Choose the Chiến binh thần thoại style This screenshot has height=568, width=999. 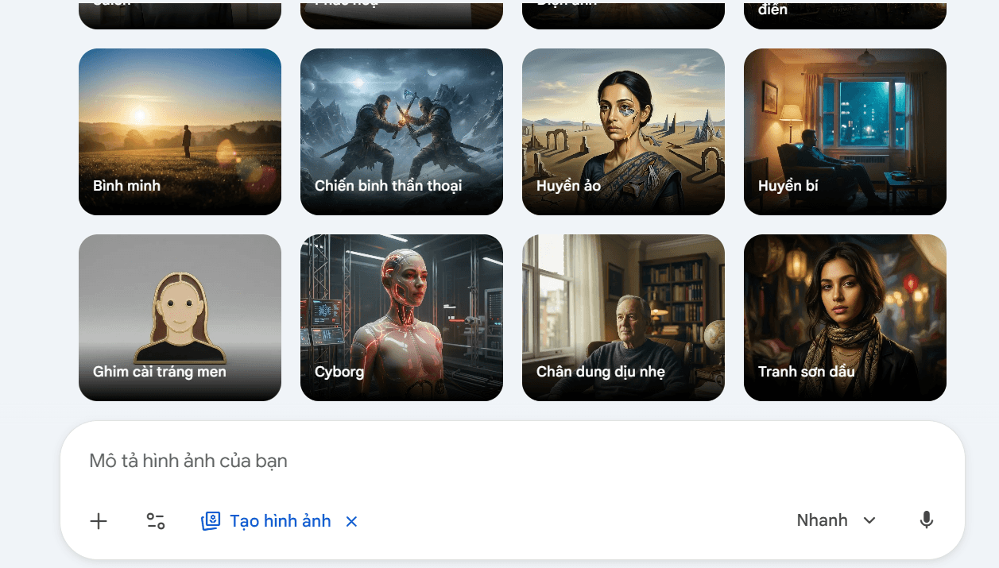point(401,132)
